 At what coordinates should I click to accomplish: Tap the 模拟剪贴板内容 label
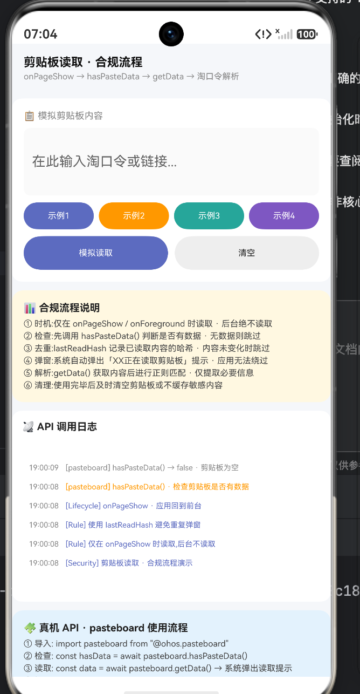70,115
